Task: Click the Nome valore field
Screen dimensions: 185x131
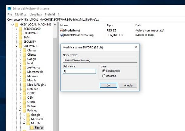Action: click(x=100, y=60)
